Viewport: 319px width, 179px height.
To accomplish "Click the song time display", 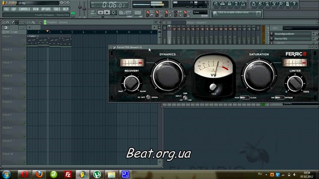I will [110, 4].
